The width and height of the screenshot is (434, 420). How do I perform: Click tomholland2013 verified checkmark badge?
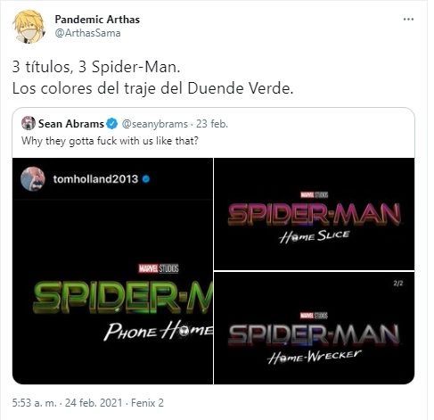point(146,179)
